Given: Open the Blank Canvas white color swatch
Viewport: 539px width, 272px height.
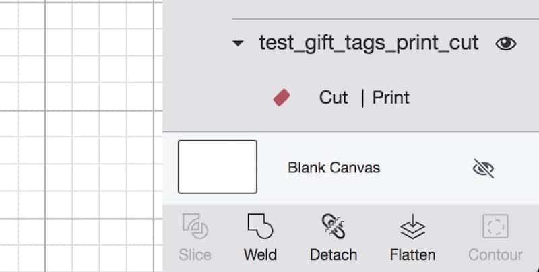Looking at the screenshot, I should point(217,166).
